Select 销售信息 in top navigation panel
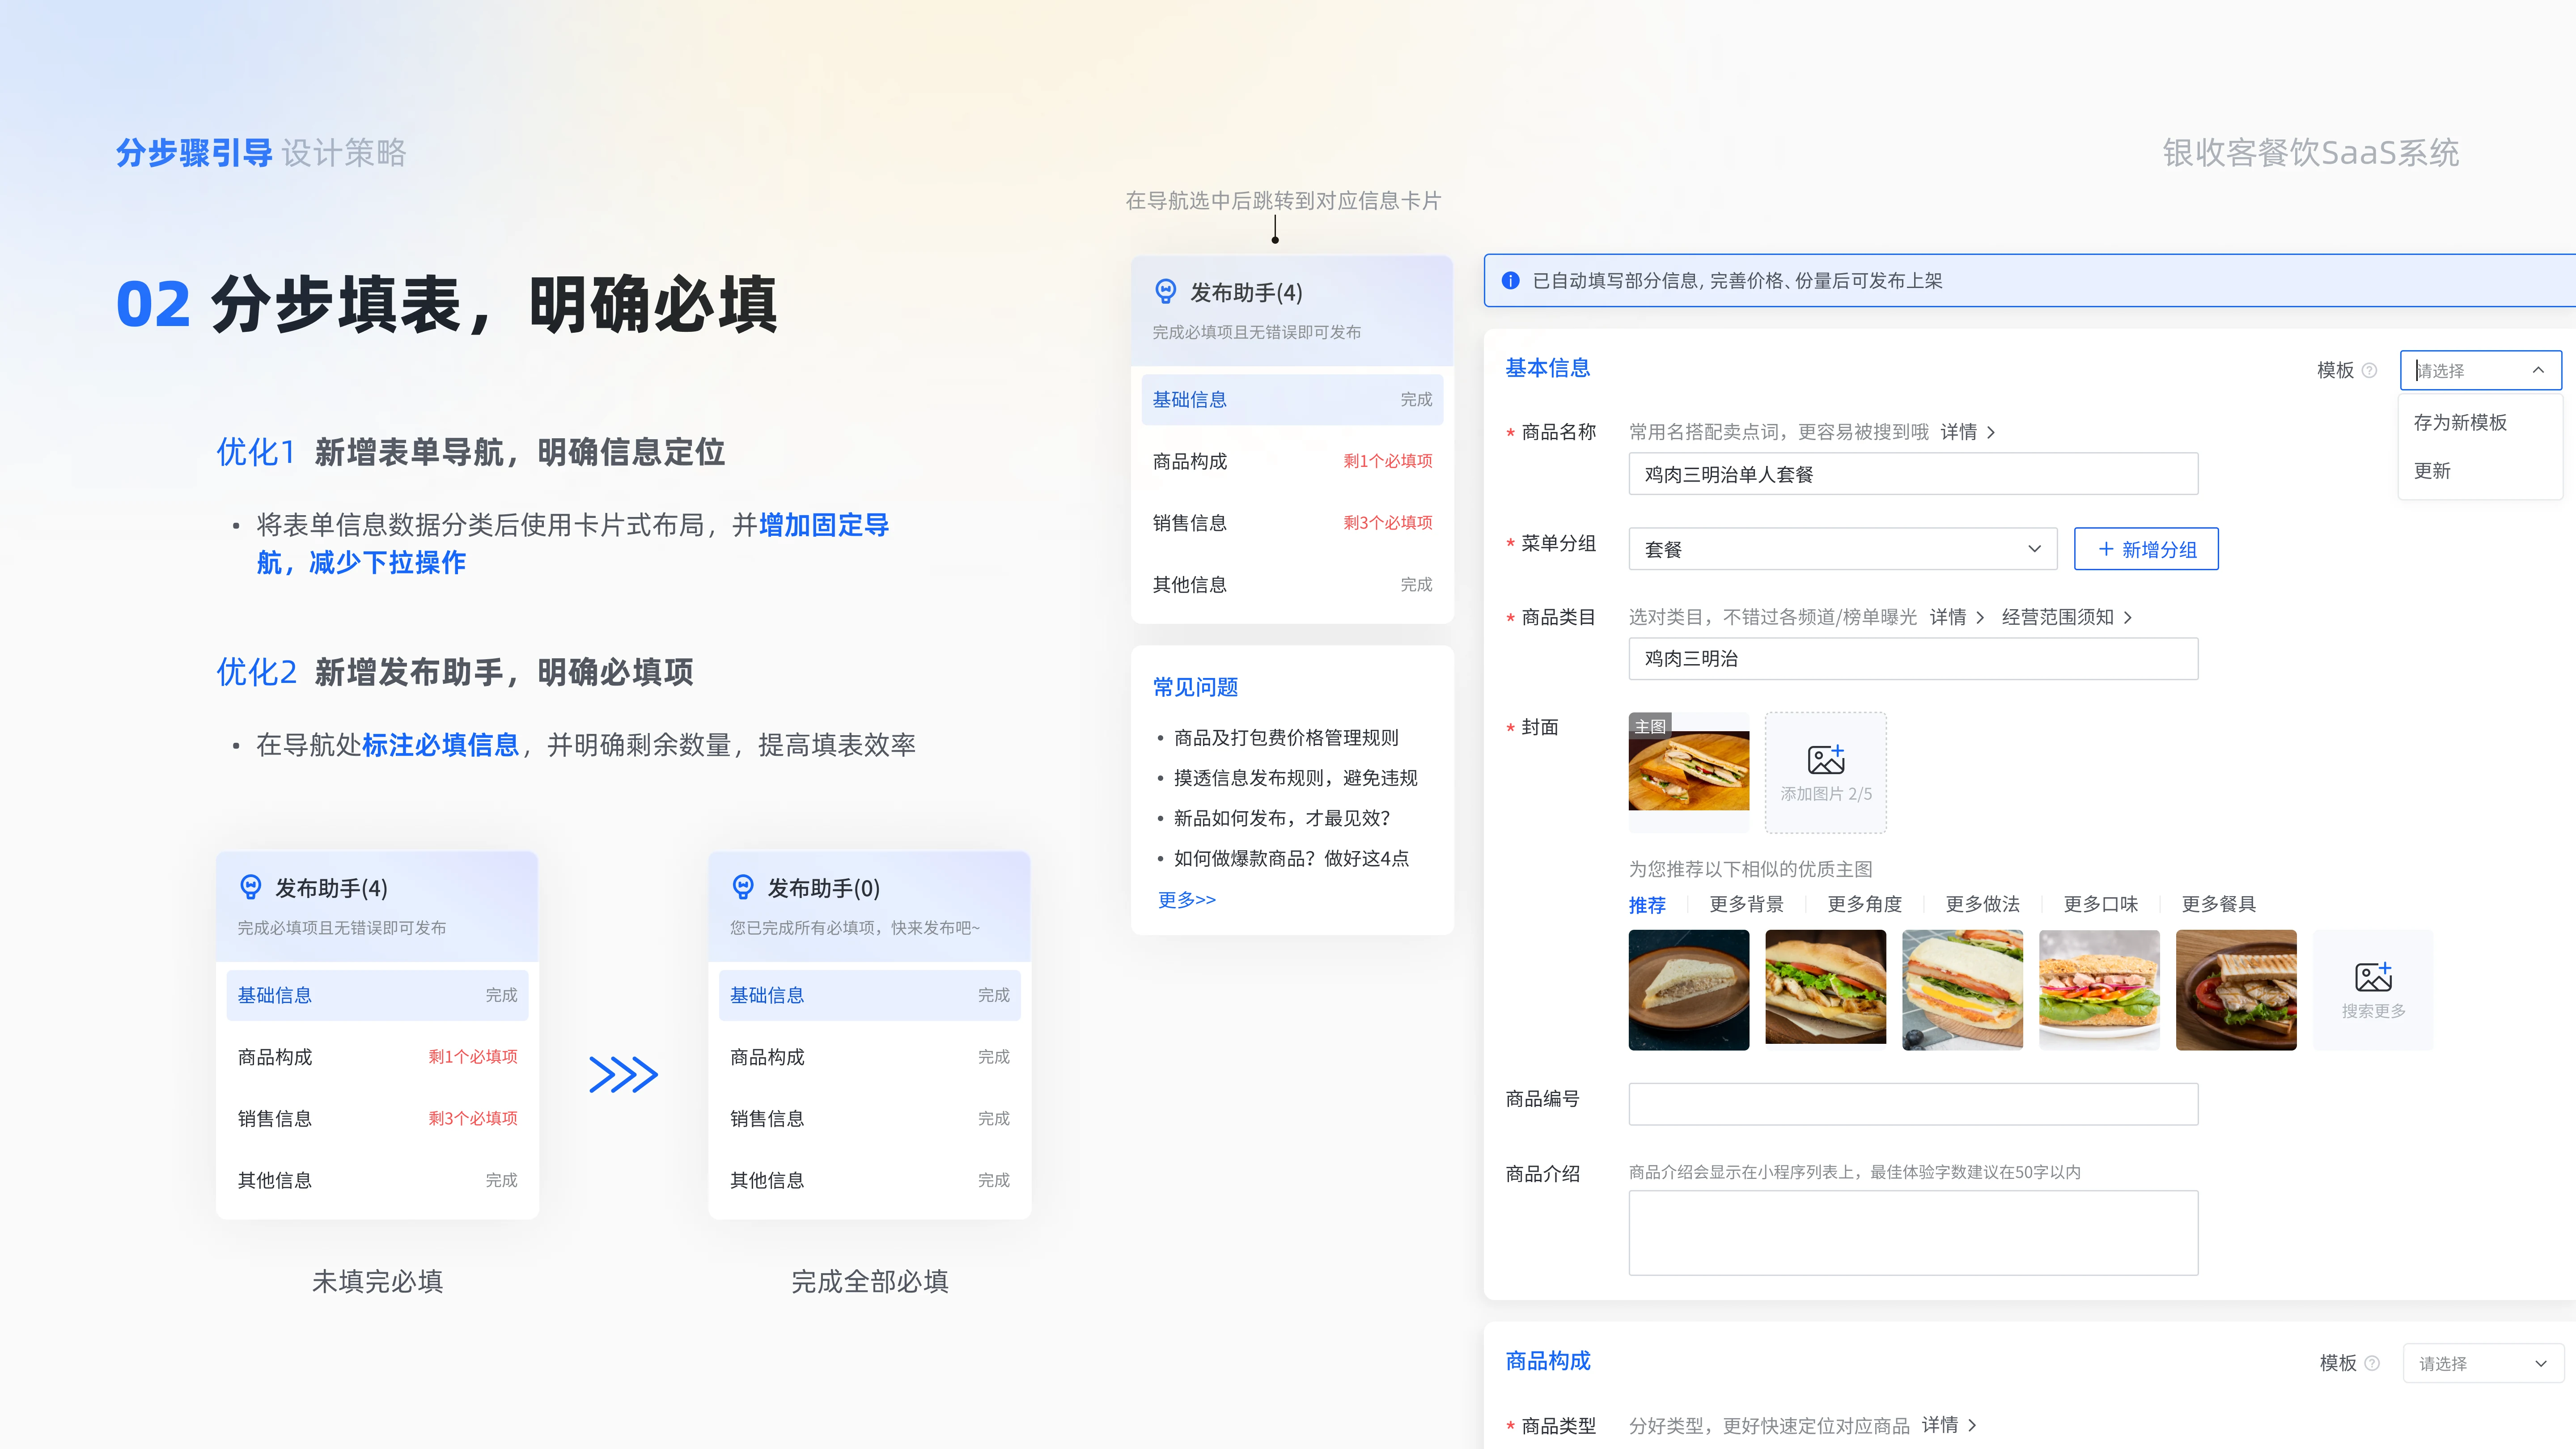This screenshot has width=2576, height=1449. click(x=1292, y=523)
